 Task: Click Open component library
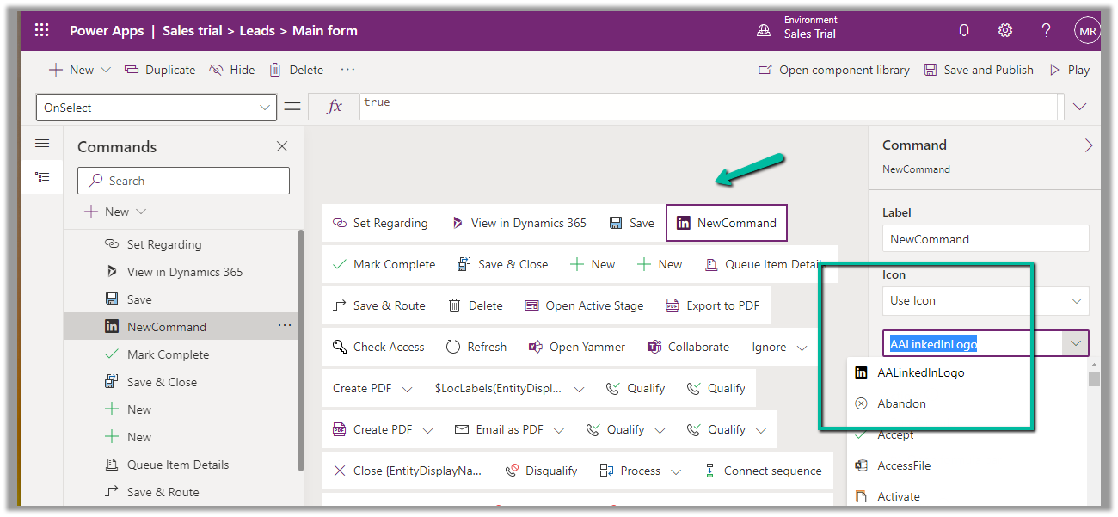(x=833, y=70)
